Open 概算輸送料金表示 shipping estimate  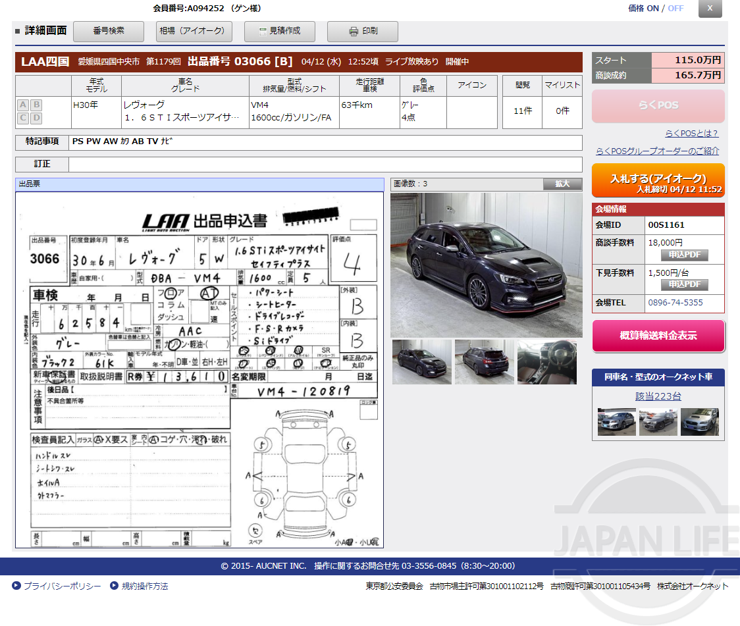658,335
